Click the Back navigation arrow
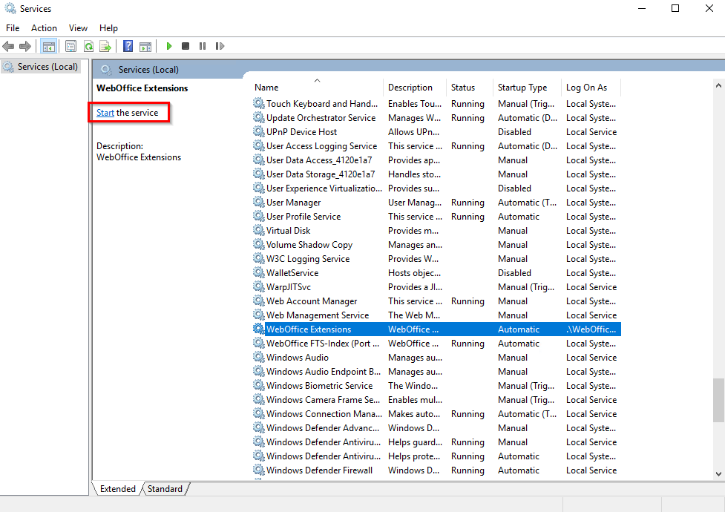 (x=8, y=46)
